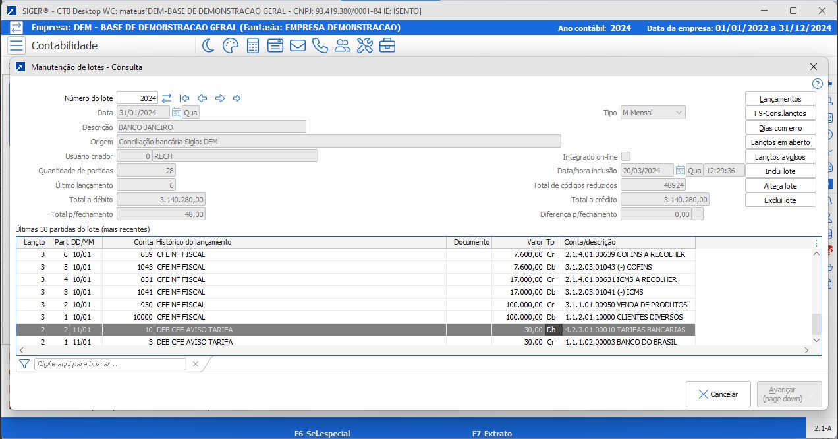Click the Lançtos em aberto button
The height and width of the screenshot is (439, 838).
pyautogui.click(x=781, y=142)
